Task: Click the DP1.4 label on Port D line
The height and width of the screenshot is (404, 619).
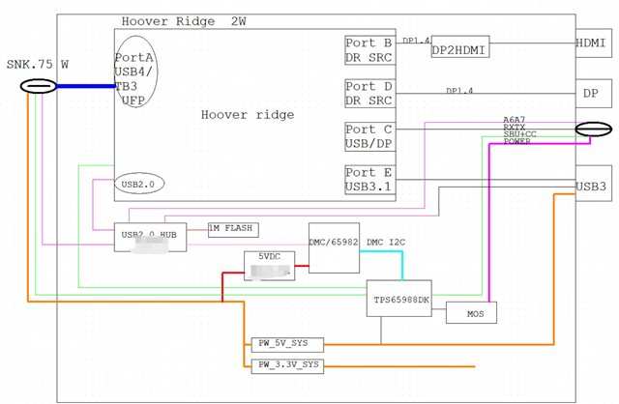Action: pyautogui.click(x=459, y=91)
